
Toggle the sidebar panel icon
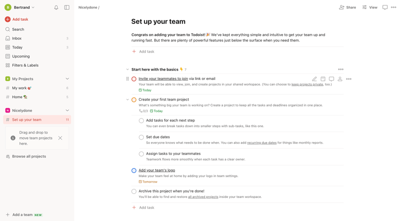click(x=67, y=7)
